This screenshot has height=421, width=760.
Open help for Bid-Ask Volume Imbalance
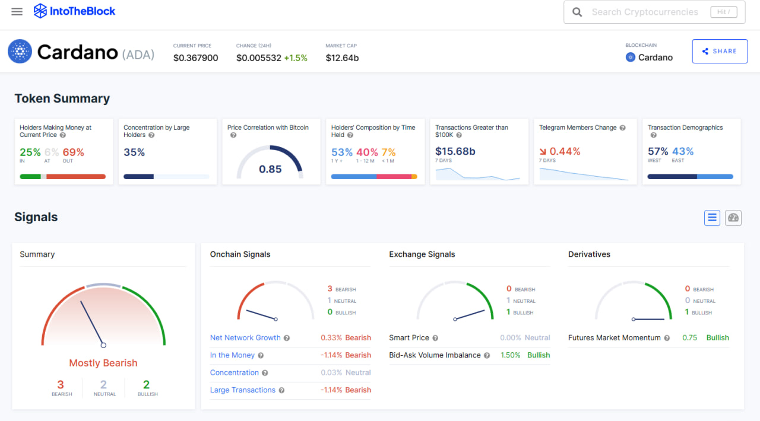click(487, 355)
